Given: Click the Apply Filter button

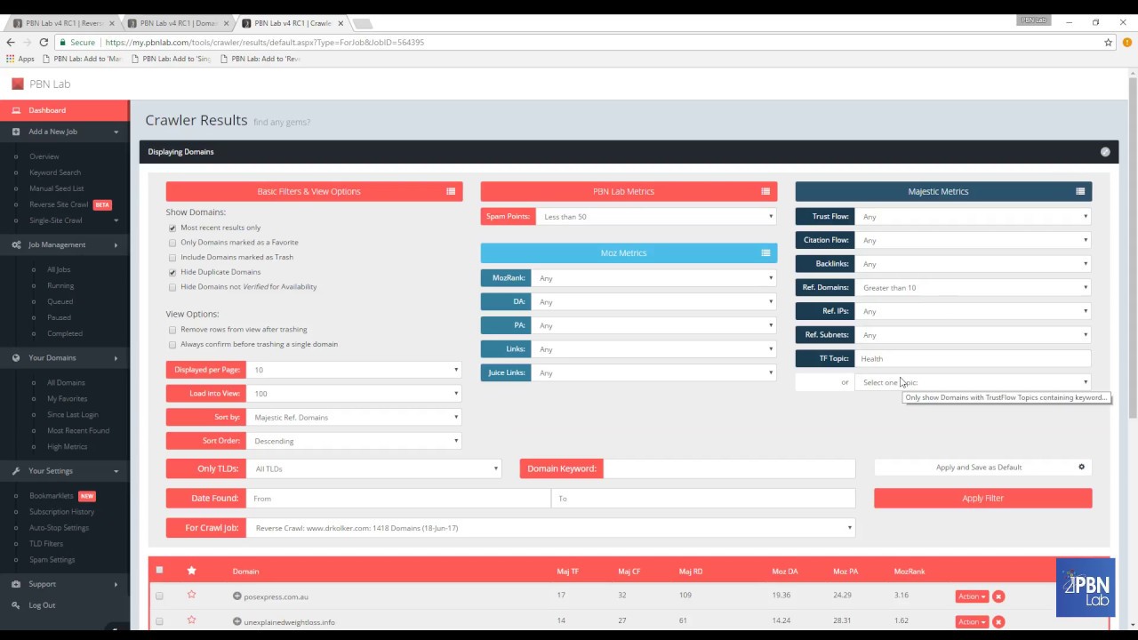Looking at the screenshot, I should pos(982,499).
